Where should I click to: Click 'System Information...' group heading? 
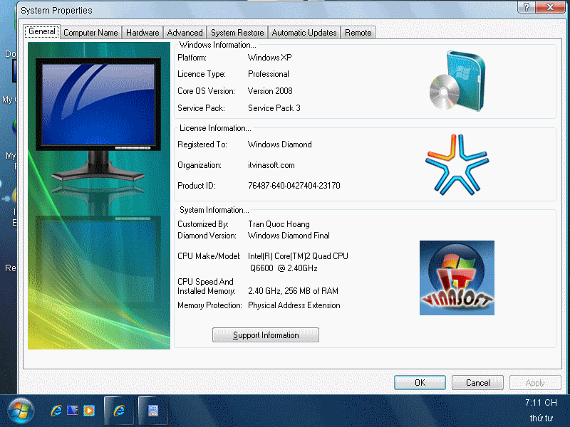coord(214,210)
